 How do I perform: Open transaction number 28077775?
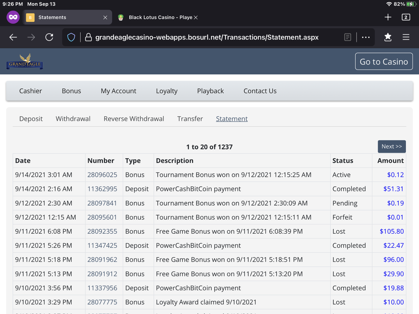click(102, 302)
